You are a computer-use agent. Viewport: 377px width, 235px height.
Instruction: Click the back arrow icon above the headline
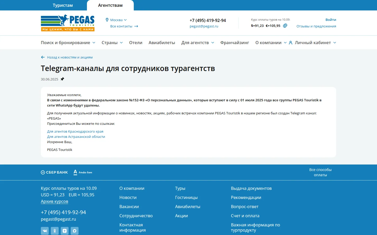[x=43, y=57]
